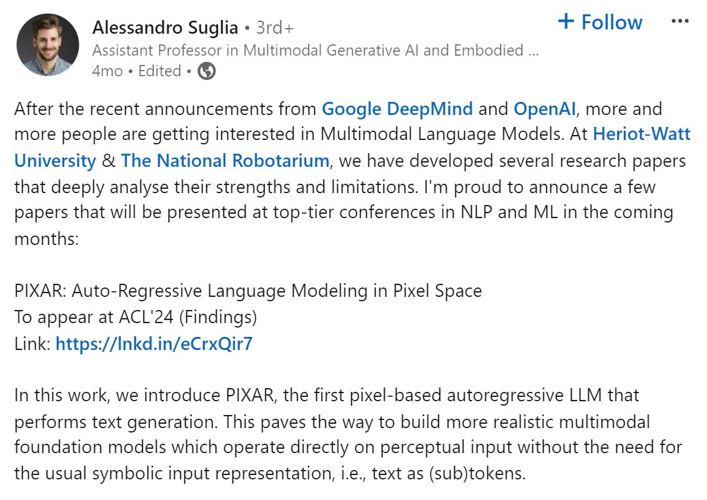Click the ACL'24 (Findings) text line
Screen dimensions: 707x500
pyautogui.click(x=136, y=317)
